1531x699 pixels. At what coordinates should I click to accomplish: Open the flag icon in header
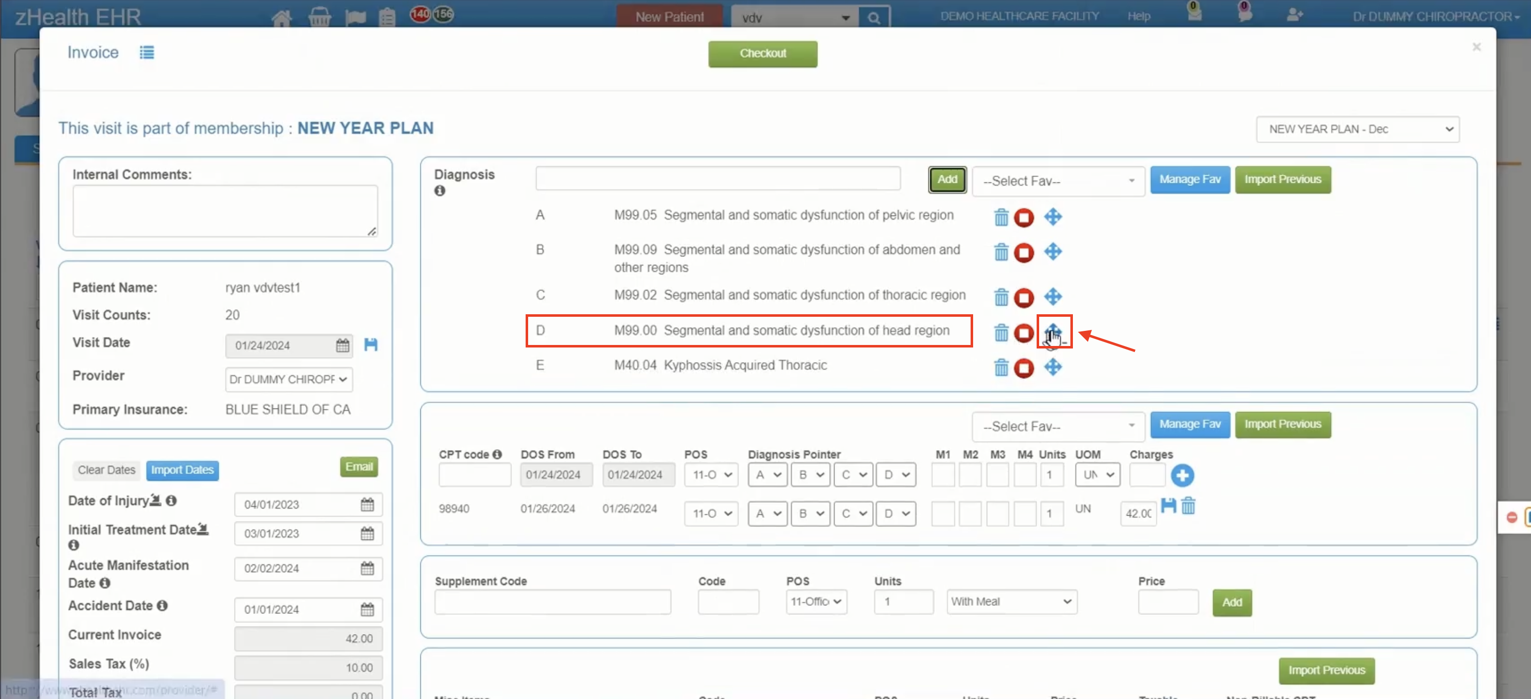point(355,17)
